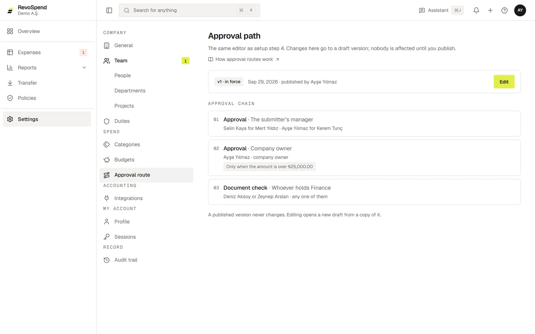Click the Budgets piggy bank icon

click(107, 160)
